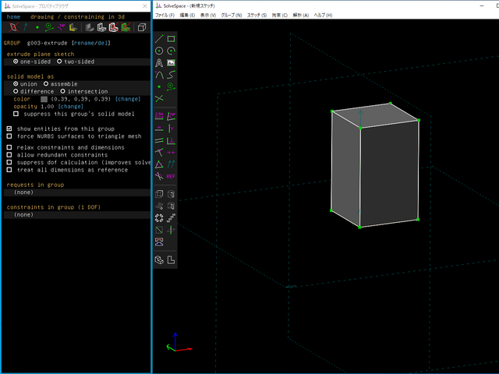This screenshot has height=374, width=499.
Task: Uncheck show entities from this group
Action: 9,129
